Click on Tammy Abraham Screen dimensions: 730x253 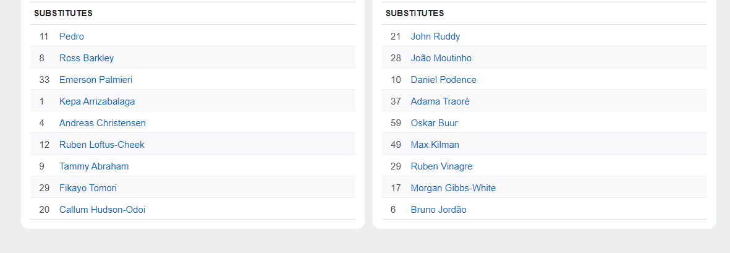(94, 166)
